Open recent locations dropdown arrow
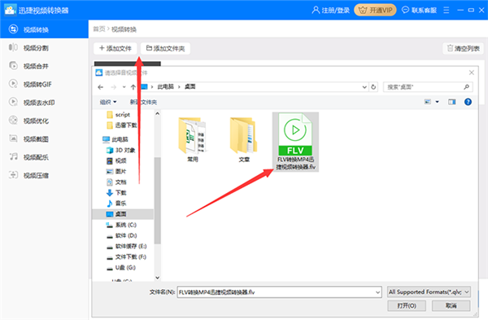The width and height of the screenshot is (488, 320). coord(124,87)
